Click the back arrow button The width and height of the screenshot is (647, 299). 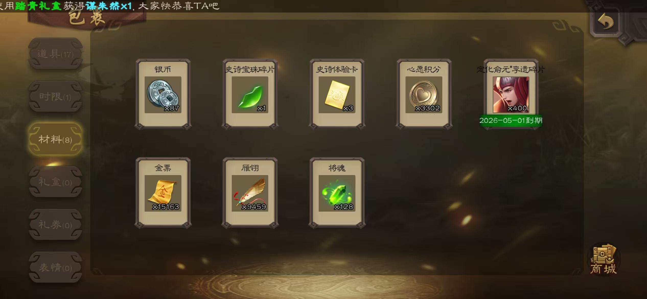[605, 22]
